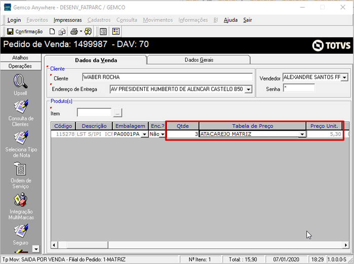Viewport: 354px width, 264px height.
Task: Open Ordem de Serviço shortcut
Action: click(21, 175)
